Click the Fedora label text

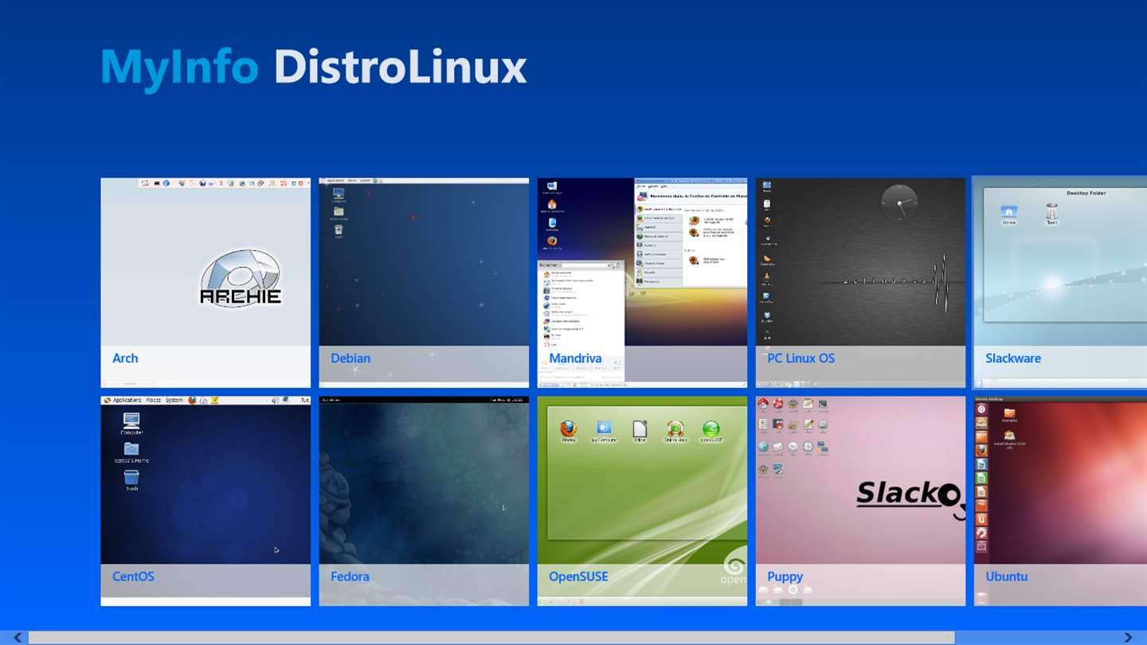pyautogui.click(x=350, y=577)
